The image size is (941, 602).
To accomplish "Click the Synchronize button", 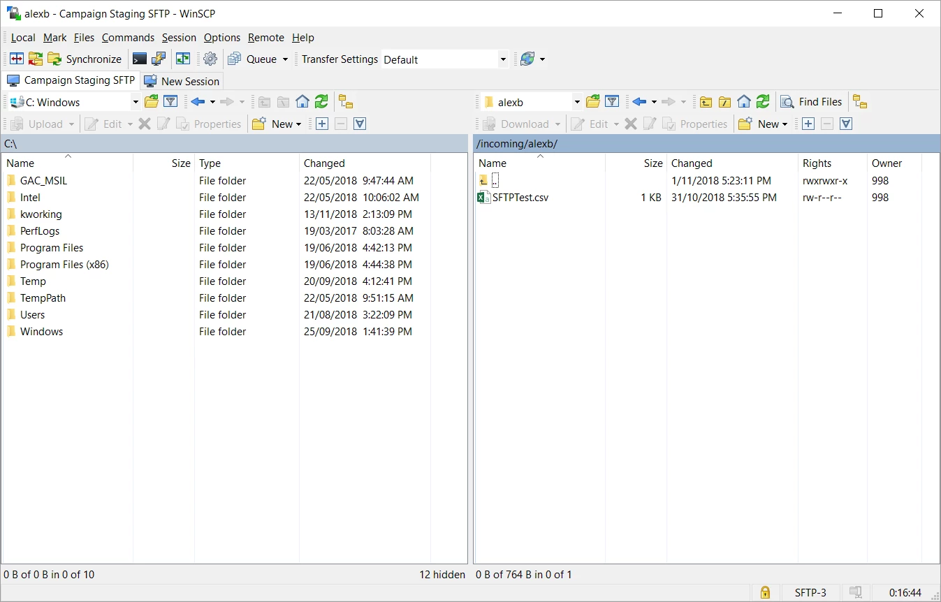I will (85, 59).
